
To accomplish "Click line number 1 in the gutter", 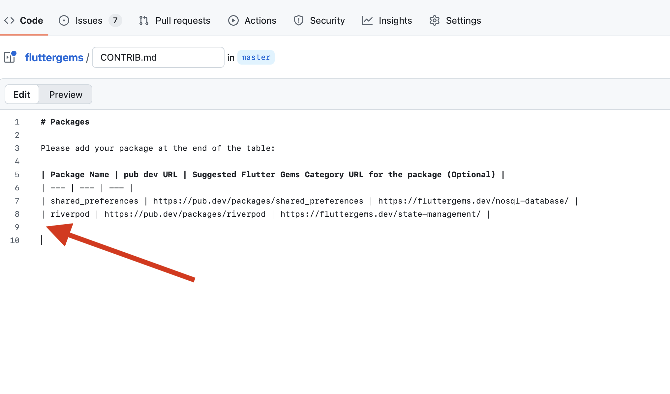I will (x=17, y=122).
